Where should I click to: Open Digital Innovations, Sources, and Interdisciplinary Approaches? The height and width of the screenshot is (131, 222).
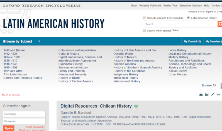(80, 59)
